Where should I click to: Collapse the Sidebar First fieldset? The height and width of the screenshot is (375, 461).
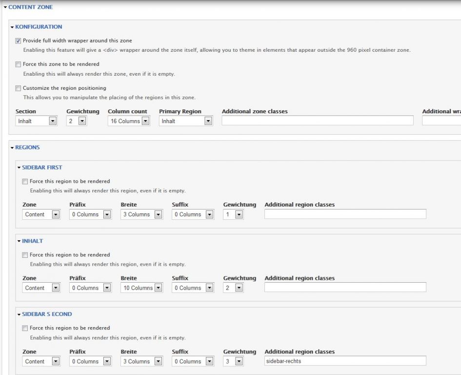click(x=42, y=167)
